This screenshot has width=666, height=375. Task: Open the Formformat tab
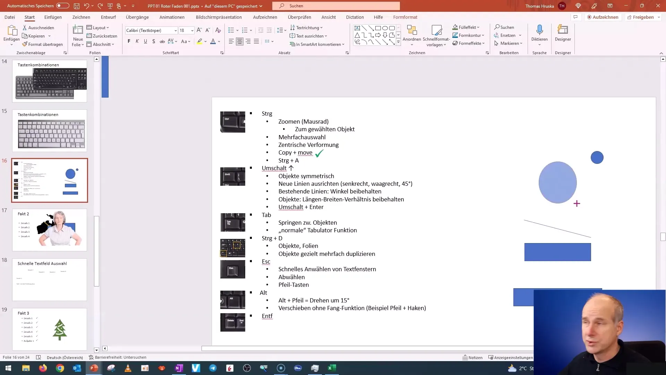click(405, 17)
